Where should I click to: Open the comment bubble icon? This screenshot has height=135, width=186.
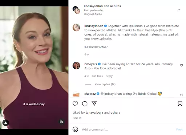(85, 104)
